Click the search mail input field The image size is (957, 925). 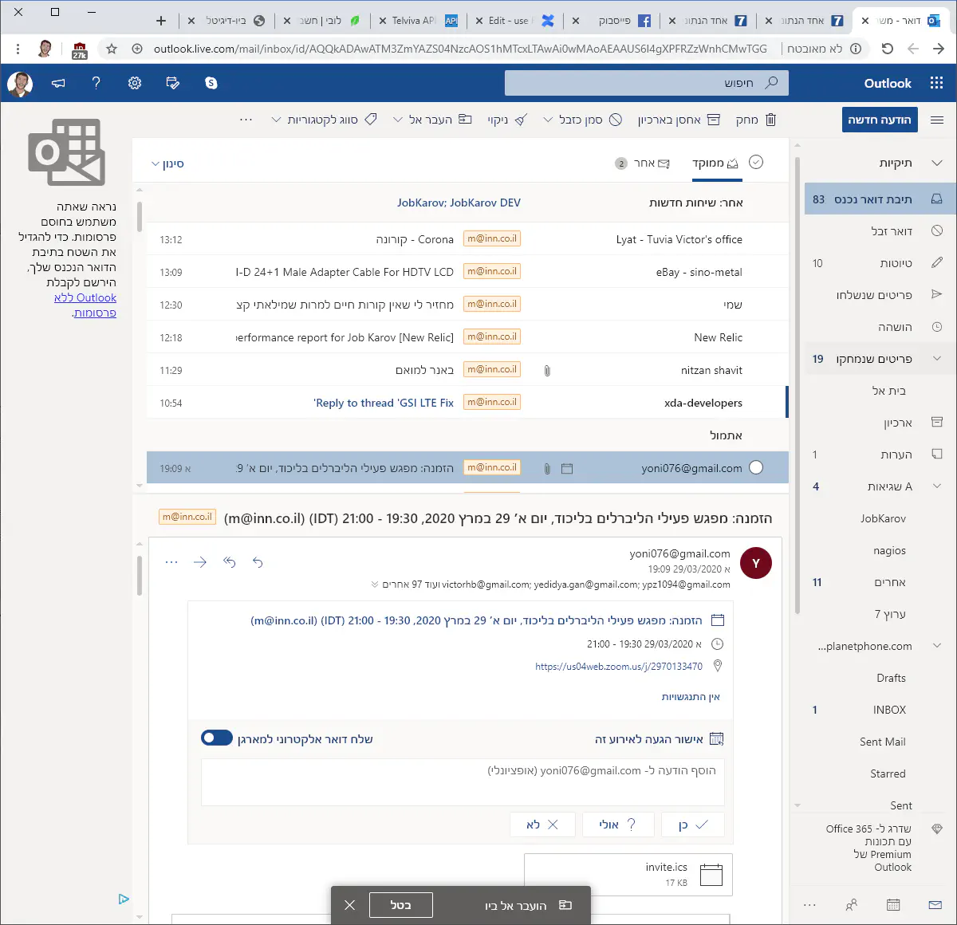tap(638, 83)
